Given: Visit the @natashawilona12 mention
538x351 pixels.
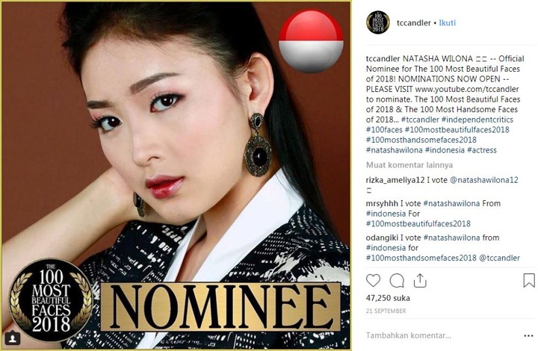Looking at the screenshot, I should [x=483, y=180].
